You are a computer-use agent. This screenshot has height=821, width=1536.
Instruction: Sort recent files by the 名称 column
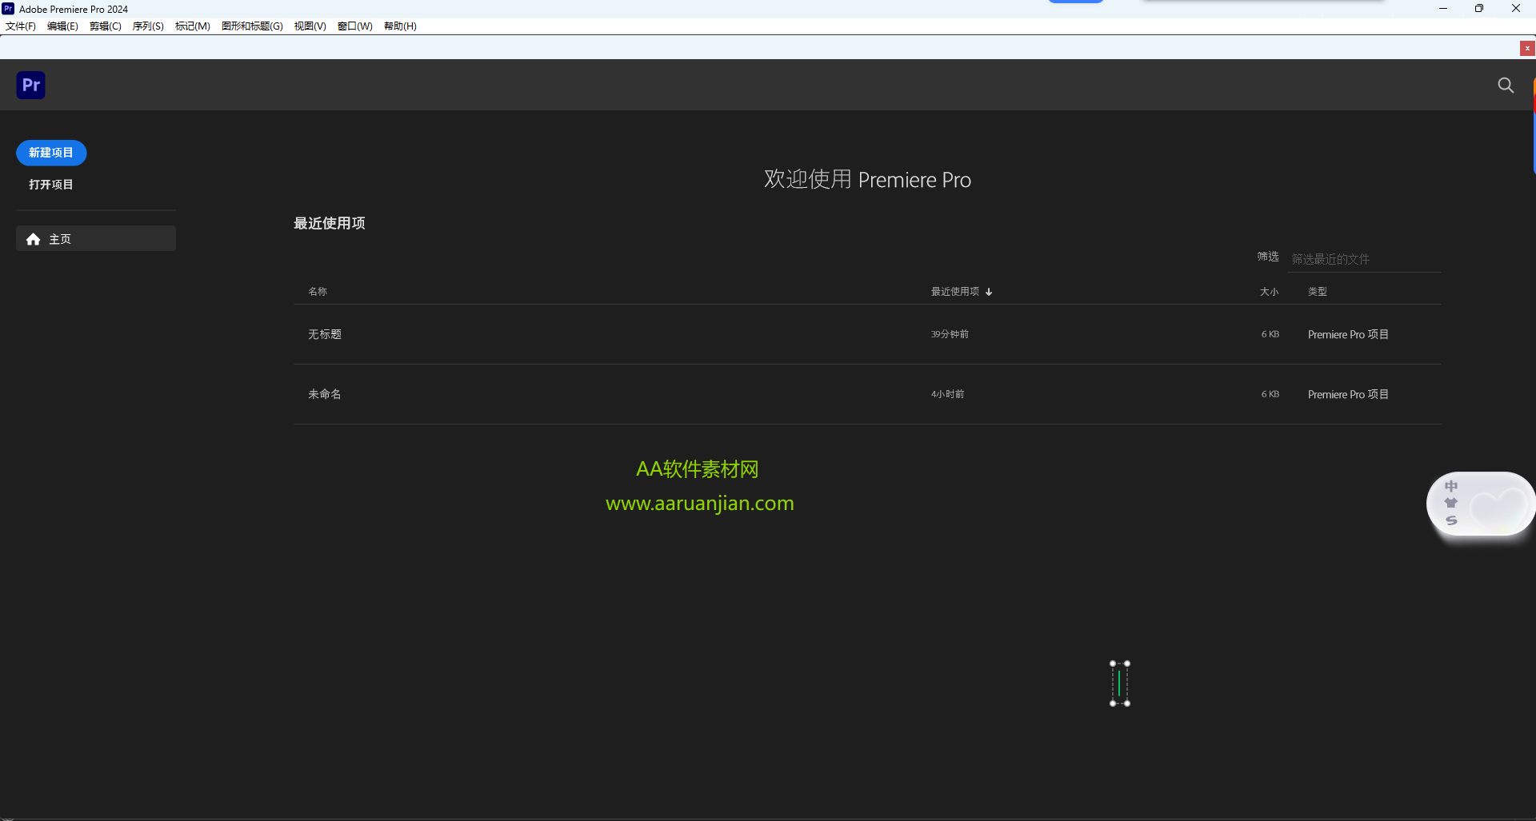click(317, 291)
